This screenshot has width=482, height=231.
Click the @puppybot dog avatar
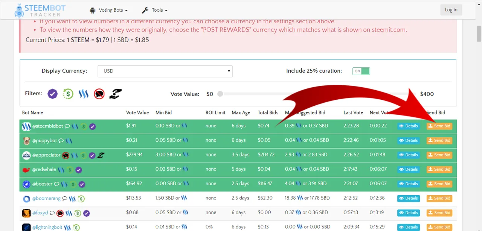(26, 141)
